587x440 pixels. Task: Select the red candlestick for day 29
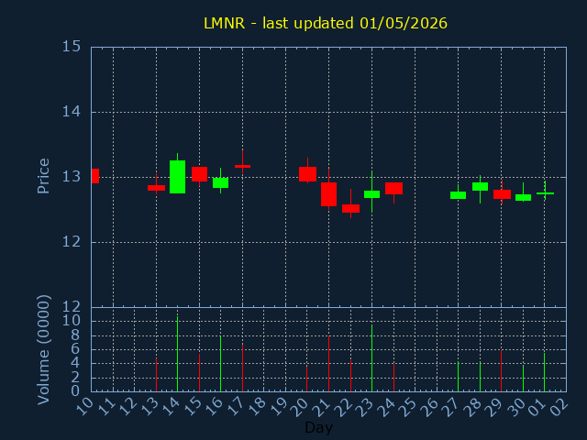[502, 194]
